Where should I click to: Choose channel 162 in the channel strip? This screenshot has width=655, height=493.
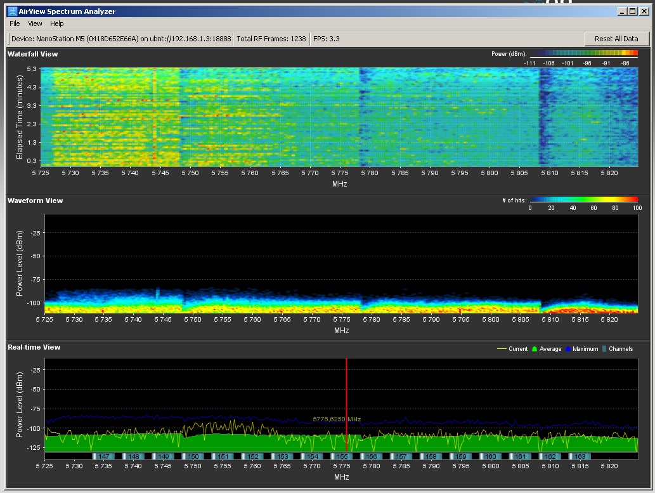tap(550, 457)
